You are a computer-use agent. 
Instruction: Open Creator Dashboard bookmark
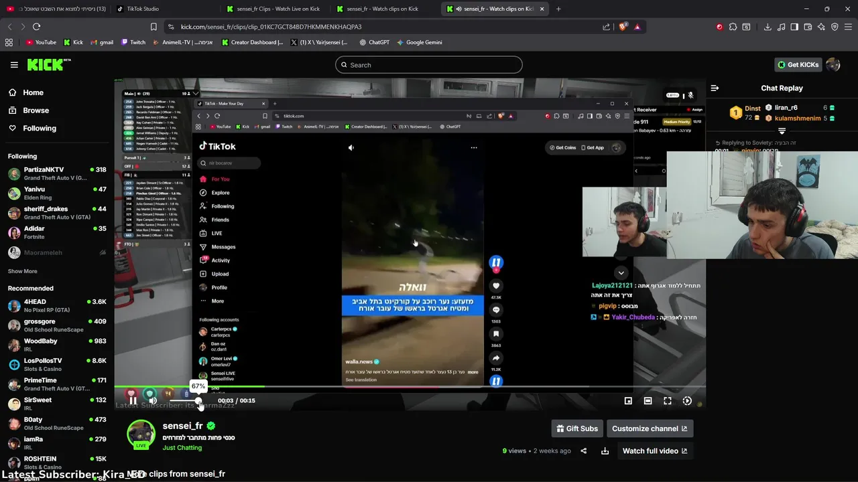(253, 42)
